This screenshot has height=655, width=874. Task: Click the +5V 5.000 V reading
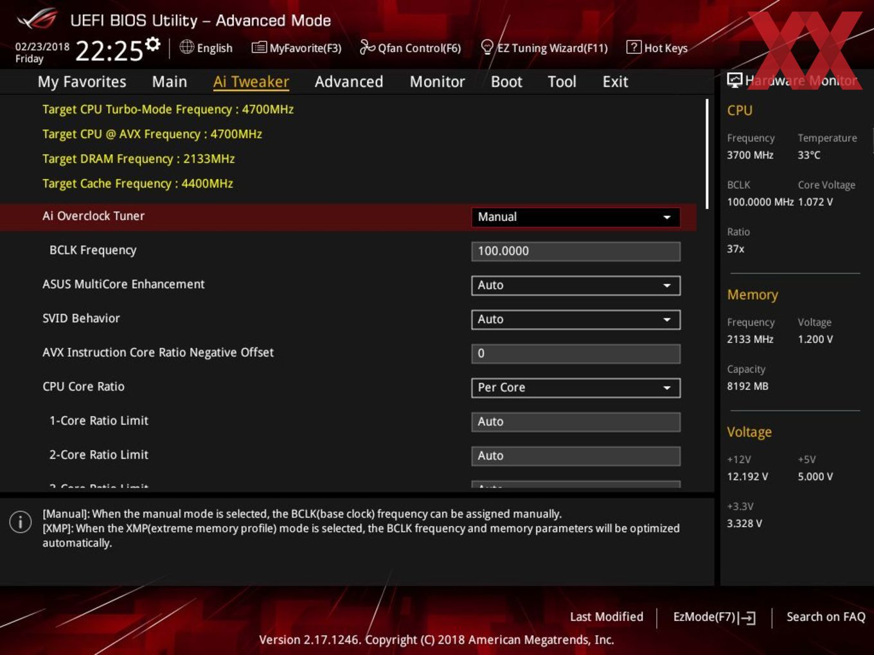[x=816, y=476]
